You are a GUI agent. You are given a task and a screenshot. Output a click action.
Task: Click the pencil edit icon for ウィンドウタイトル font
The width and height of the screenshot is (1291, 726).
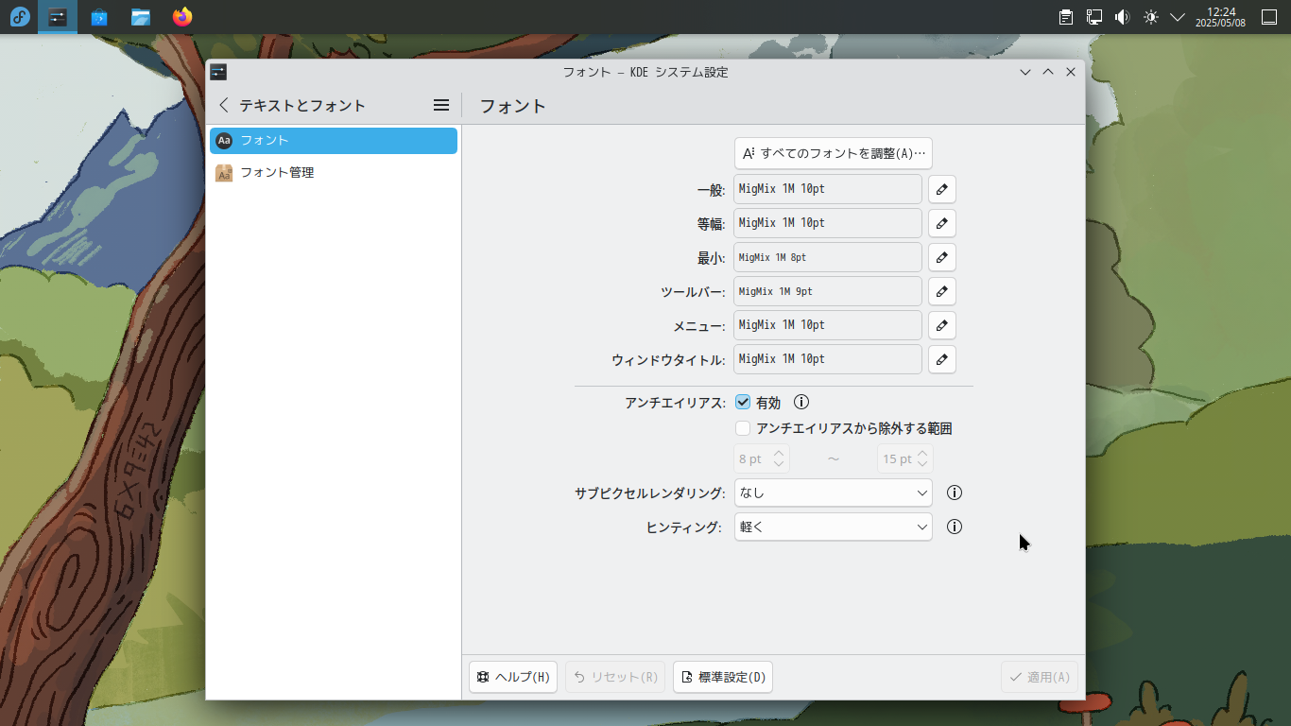941,359
